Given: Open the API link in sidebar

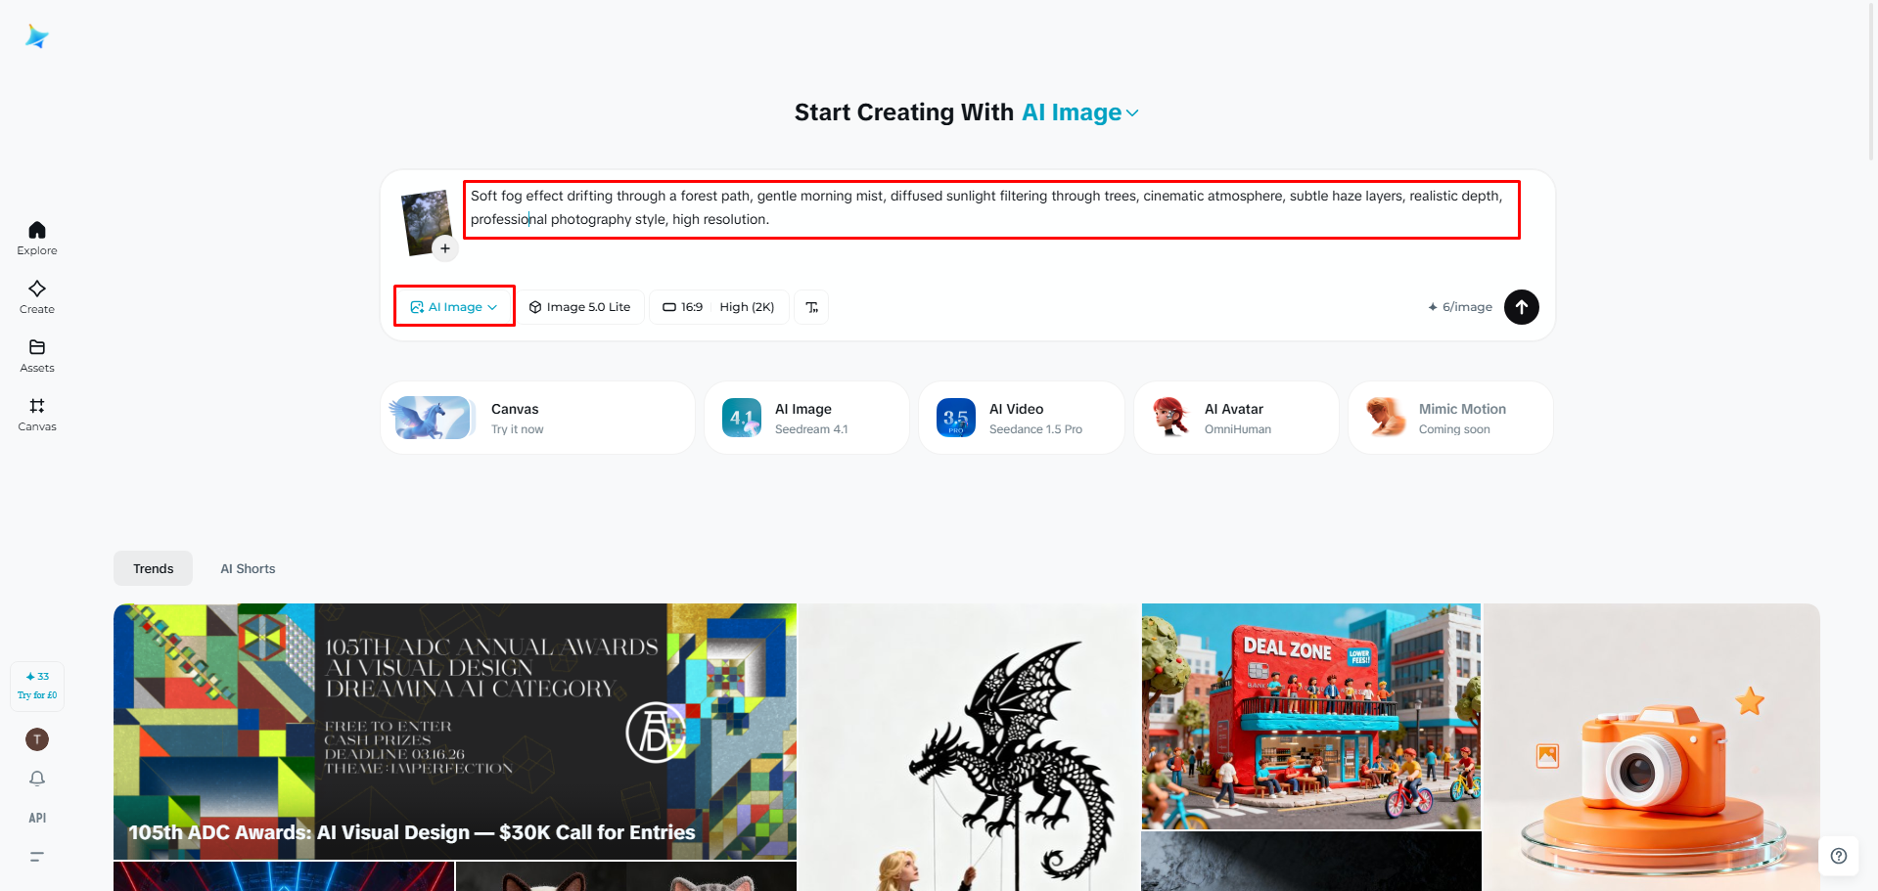Looking at the screenshot, I should tap(37, 818).
